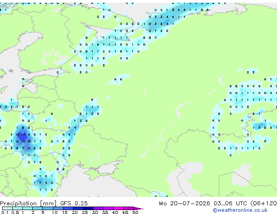This screenshot has width=277, height=214.
Task: Pick the 15–20 mm blue legend swatch
Action: pos(68,208)
